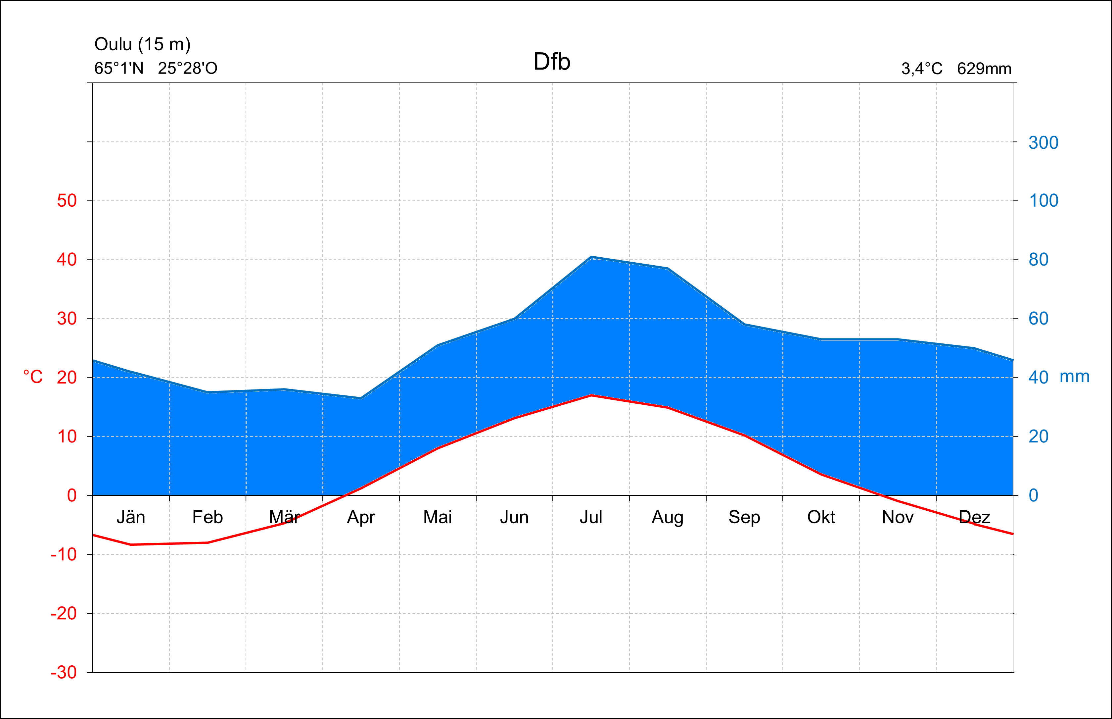Image resolution: width=1112 pixels, height=719 pixels.
Task: Click the Sep month label
Action: [744, 517]
